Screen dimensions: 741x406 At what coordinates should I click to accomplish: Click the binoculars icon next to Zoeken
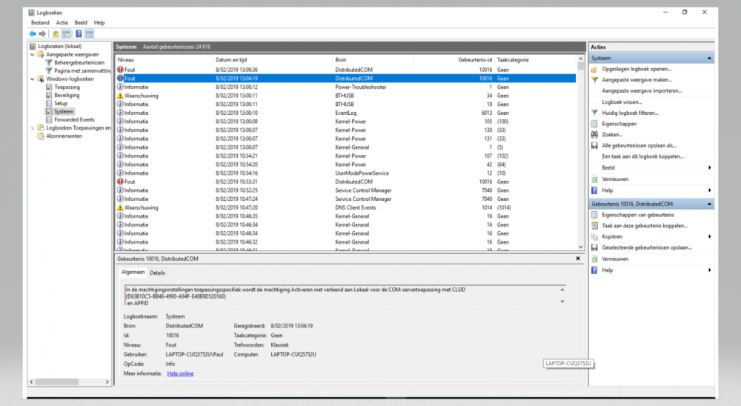(594, 135)
